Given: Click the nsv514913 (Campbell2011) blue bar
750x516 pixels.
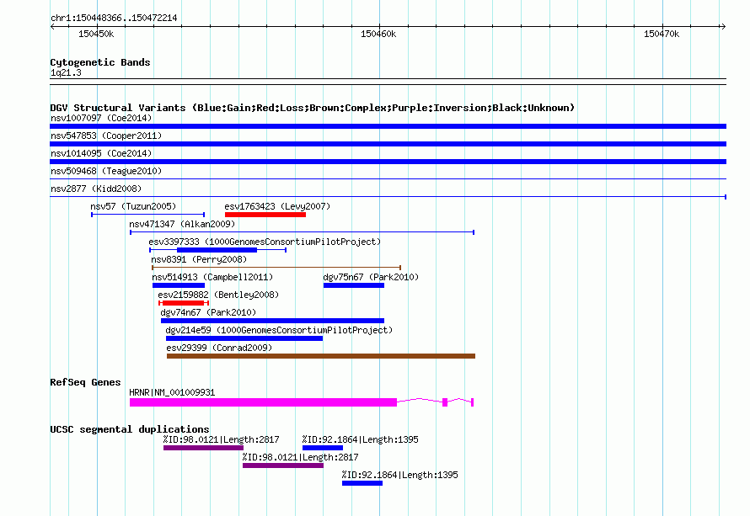Looking at the screenshot, I should [x=179, y=285].
